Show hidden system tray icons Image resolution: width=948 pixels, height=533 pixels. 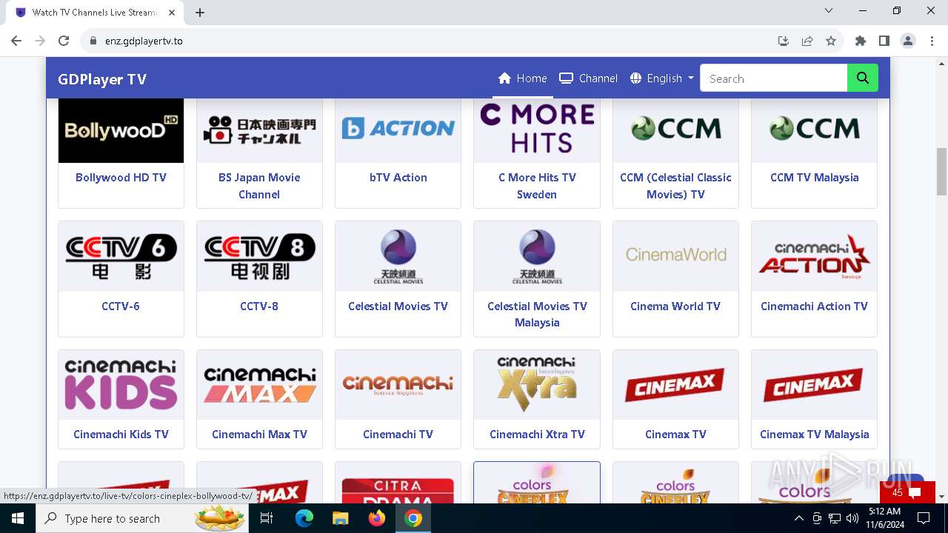point(799,518)
